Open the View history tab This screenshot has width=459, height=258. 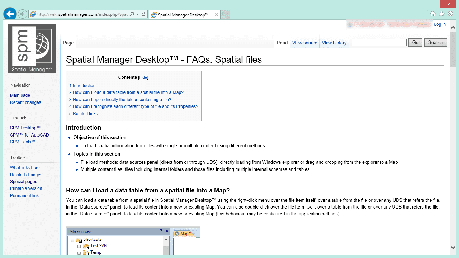point(334,43)
